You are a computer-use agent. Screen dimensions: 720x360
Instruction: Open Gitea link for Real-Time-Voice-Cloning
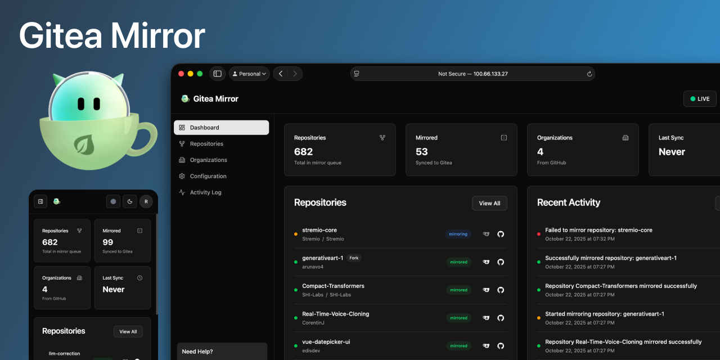486,318
